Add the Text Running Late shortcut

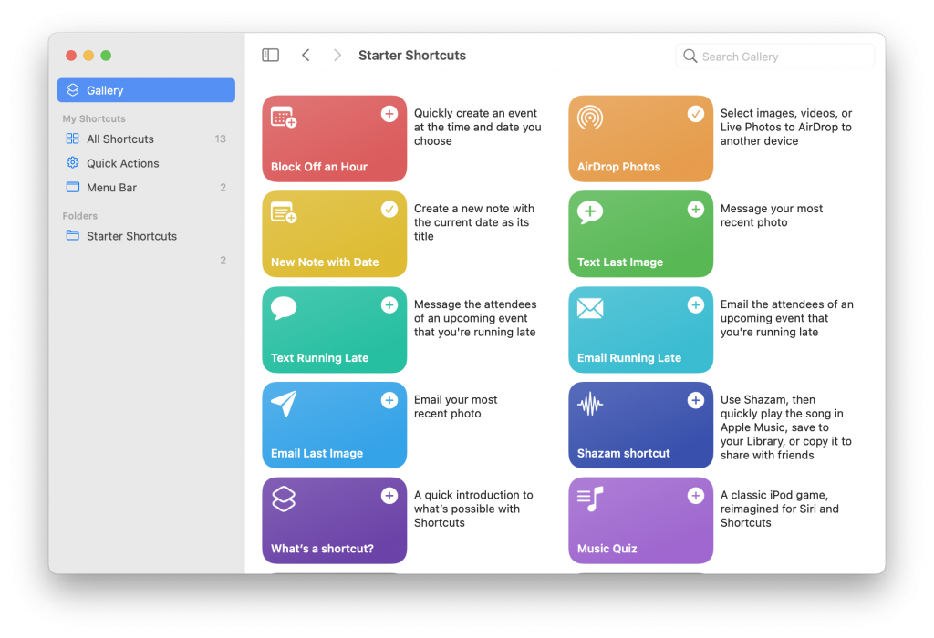pos(389,304)
